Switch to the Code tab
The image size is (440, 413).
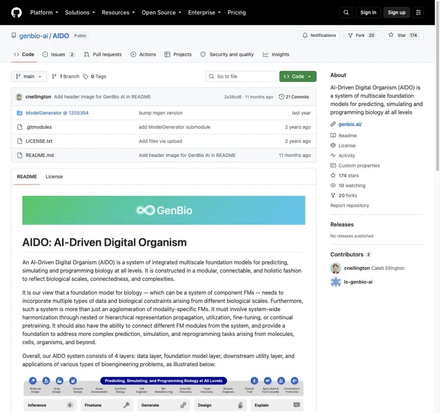pos(24,55)
